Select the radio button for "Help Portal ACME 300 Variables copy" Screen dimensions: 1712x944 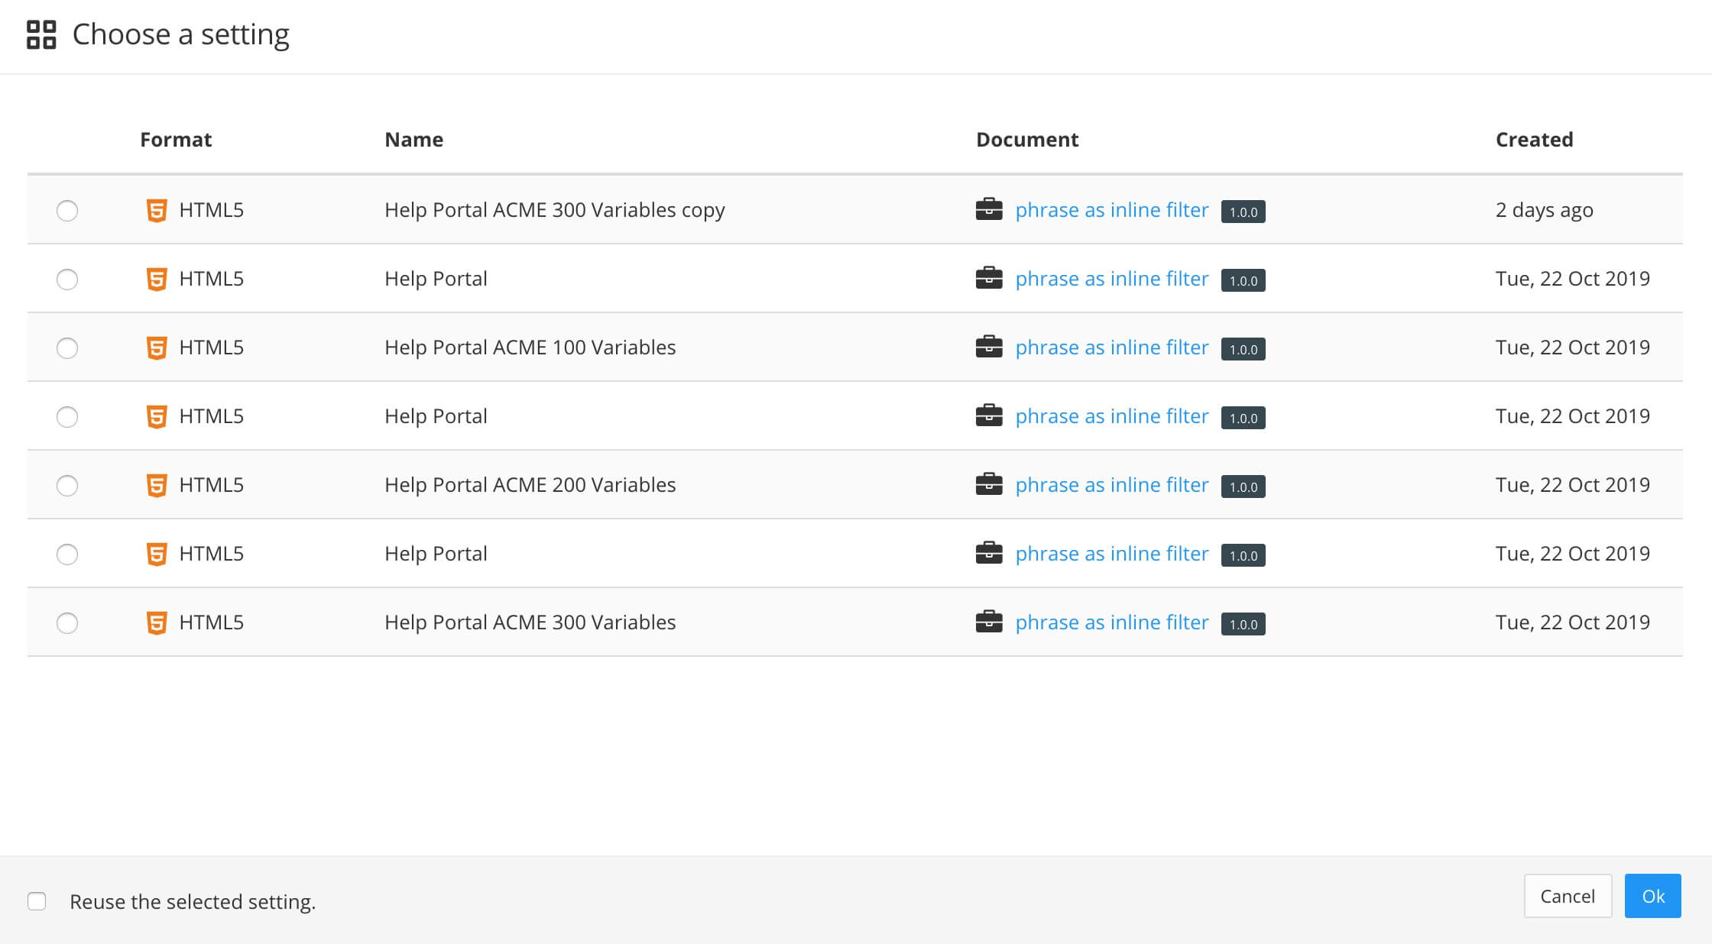pos(67,211)
